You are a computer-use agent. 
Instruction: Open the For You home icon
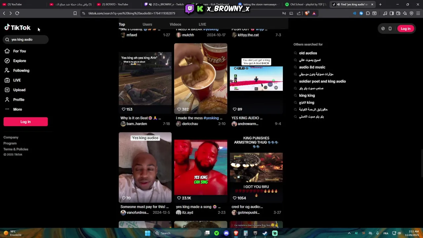pos(7,51)
